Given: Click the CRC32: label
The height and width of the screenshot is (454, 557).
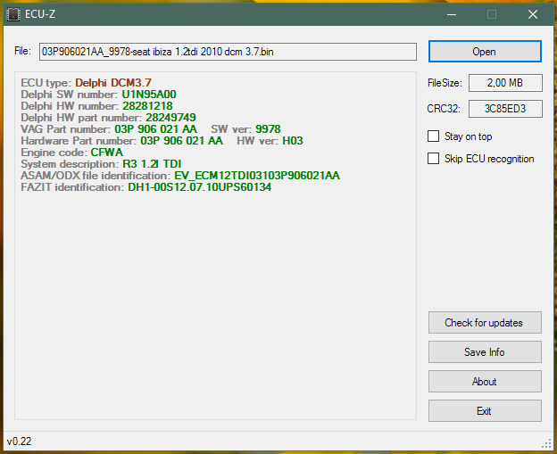Looking at the screenshot, I should click(444, 109).
